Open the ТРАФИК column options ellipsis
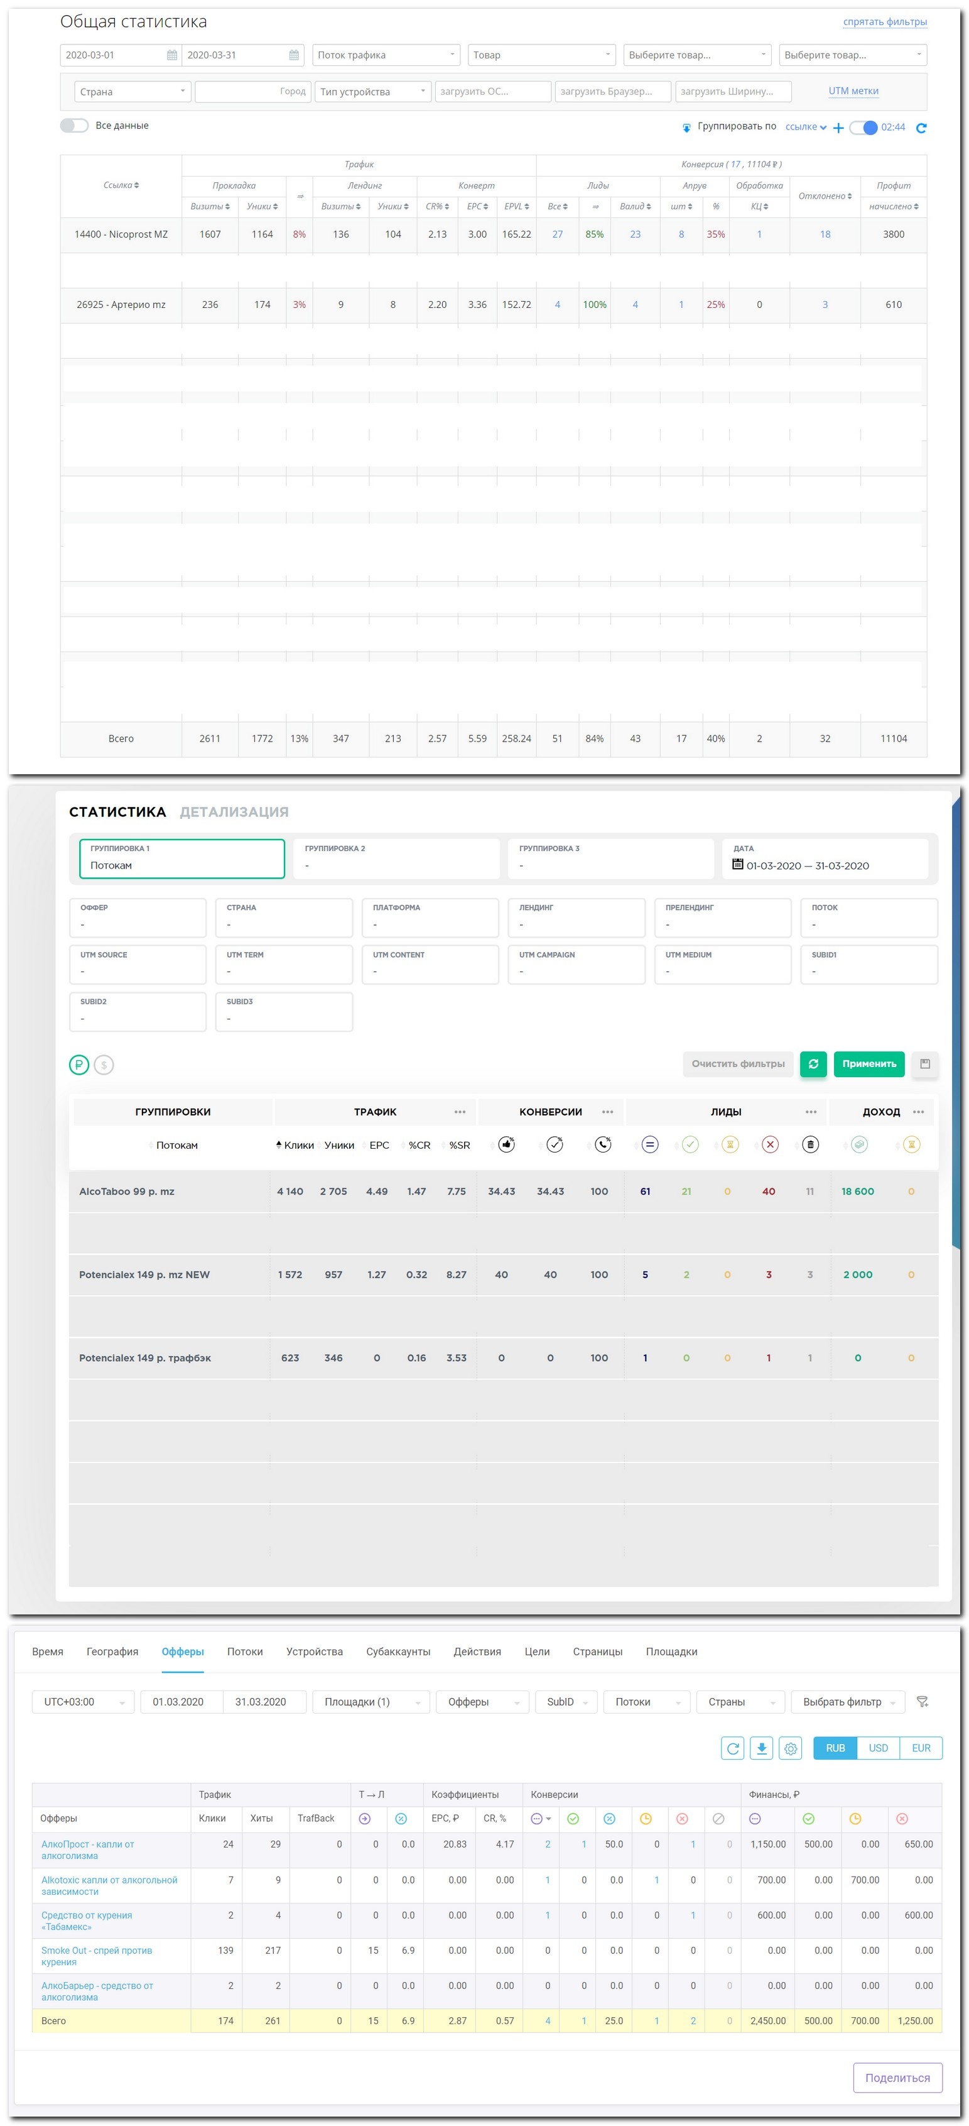The width and height of the screenshot is (969, 2126). [x=459, y=1112]
